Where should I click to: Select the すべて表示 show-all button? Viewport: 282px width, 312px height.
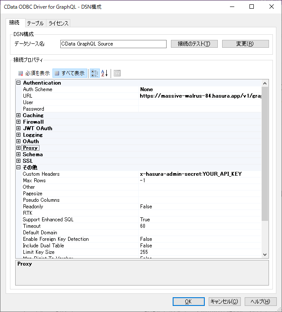[x=70, y=73]
